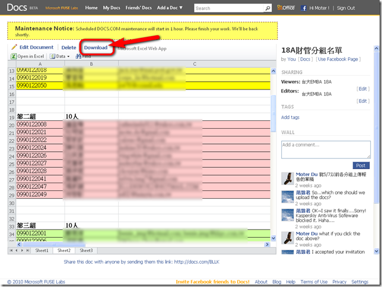The image size is (382, 287).
Task: Click the docs.com/BLLK share link
Action: (x=196, y=262)
